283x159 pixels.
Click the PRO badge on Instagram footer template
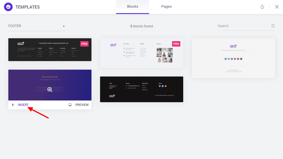tap(176, 44)
